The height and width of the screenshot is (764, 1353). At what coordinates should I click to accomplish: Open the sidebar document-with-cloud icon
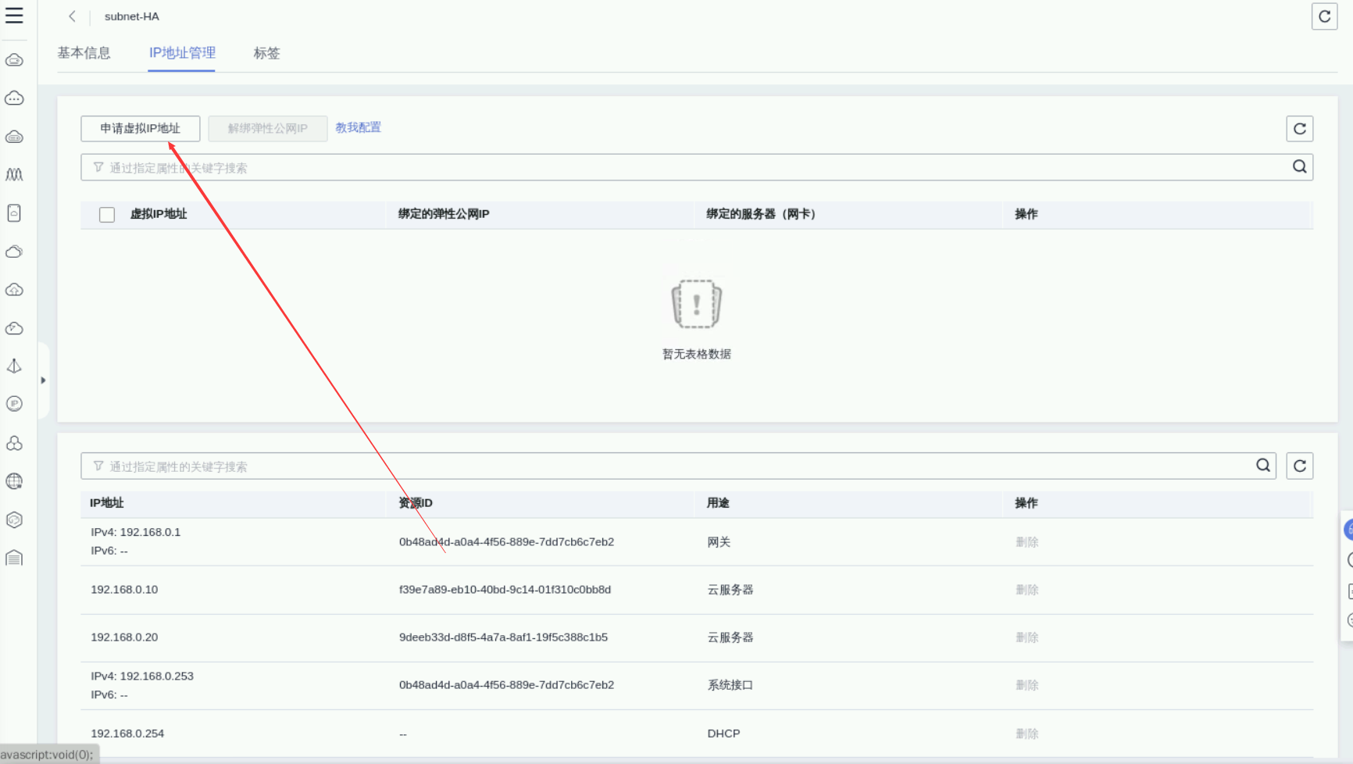pyautogui.click(x=14, y=213)
